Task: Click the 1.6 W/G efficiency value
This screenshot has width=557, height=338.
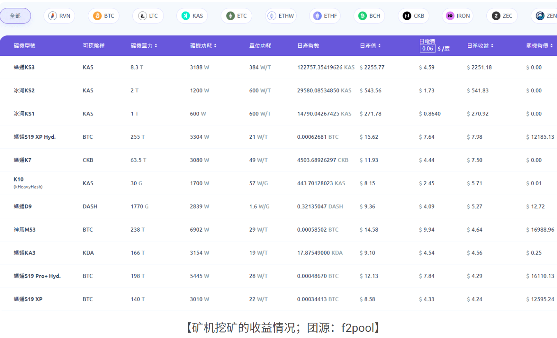Action: coord(260,207)
